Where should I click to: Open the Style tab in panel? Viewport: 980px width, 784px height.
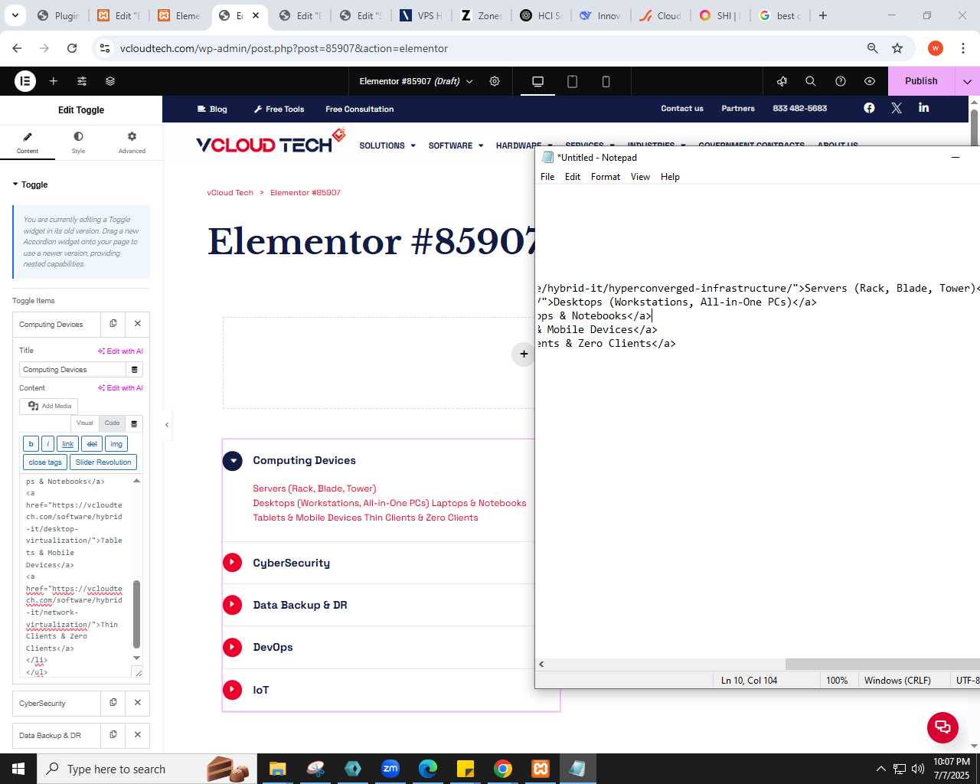[x=78, y=142]
